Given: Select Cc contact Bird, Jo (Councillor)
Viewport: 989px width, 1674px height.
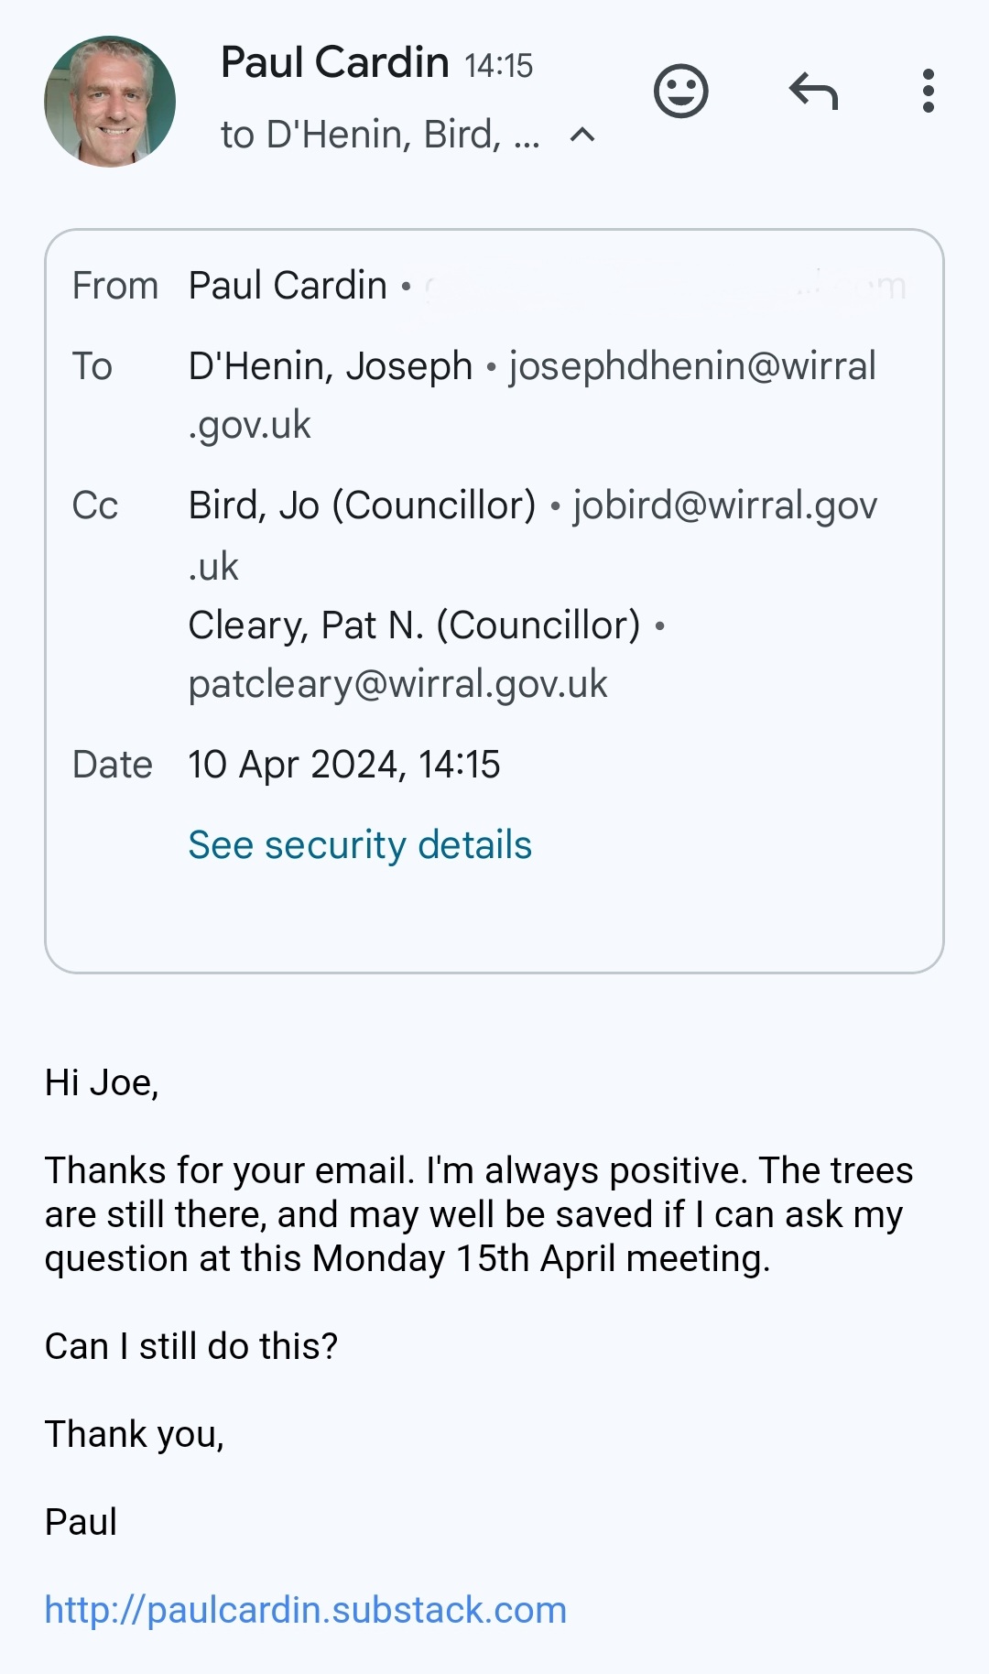Looking at the screenshot, I should [x=362, y=505].
